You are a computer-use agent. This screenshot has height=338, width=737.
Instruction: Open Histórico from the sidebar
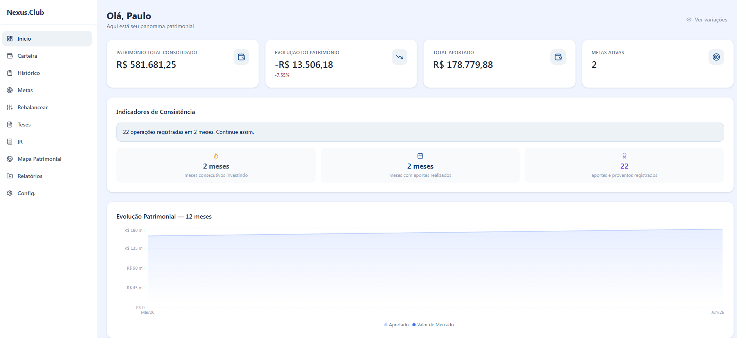[x=47, y=73]
